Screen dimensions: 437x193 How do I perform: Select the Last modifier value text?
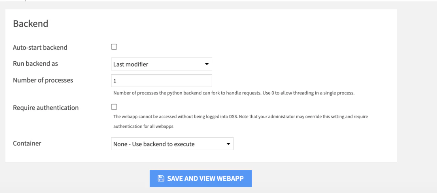[x=131, y=64]
